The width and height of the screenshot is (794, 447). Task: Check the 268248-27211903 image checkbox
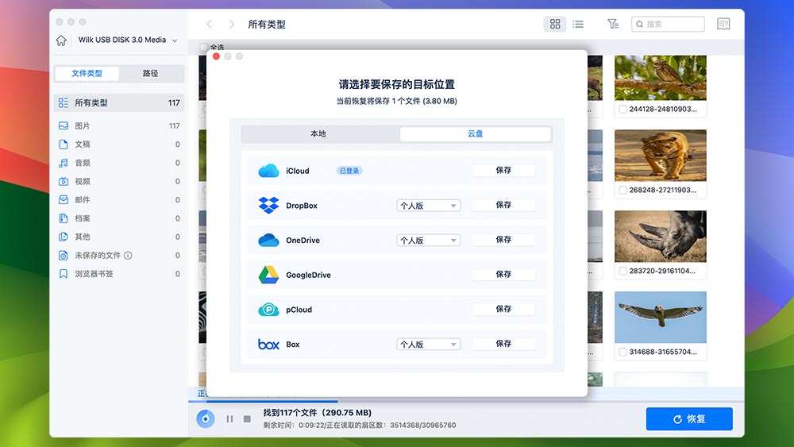pos(622,190)
